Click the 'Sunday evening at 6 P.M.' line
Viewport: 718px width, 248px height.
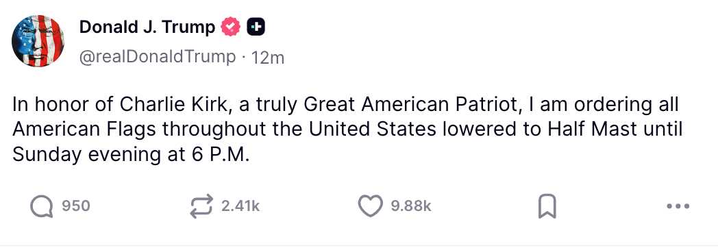click(130, 155)
